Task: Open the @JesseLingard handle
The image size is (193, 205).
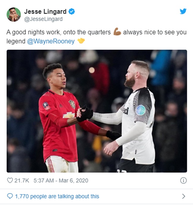Action: pos(43,19)
